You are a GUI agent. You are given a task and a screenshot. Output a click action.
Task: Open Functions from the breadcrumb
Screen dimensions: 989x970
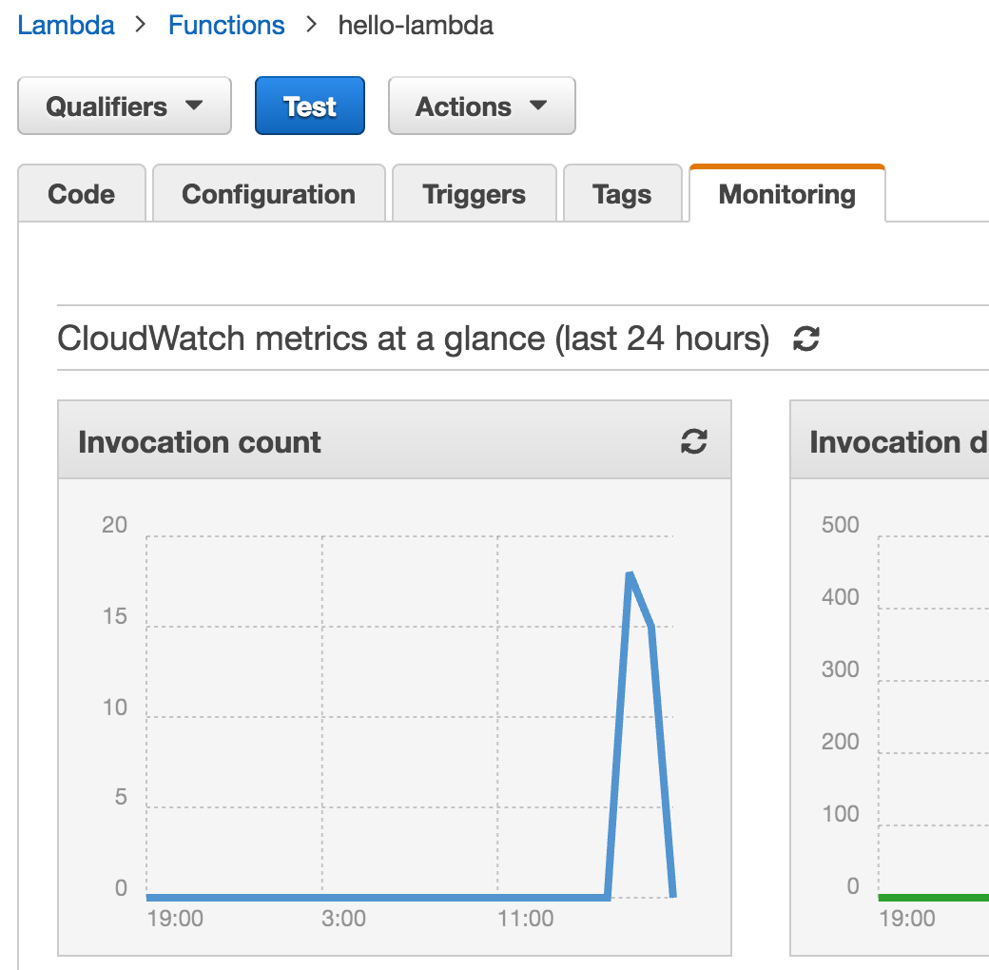pos(226,25)
